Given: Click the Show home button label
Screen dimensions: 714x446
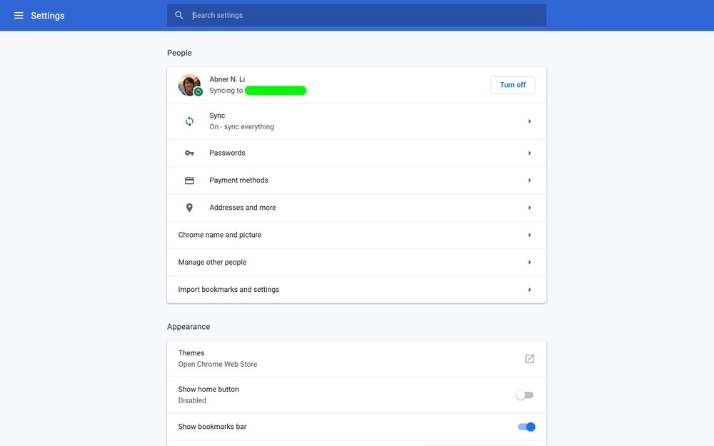Looking at the screenshot, I should click(208, 390).
